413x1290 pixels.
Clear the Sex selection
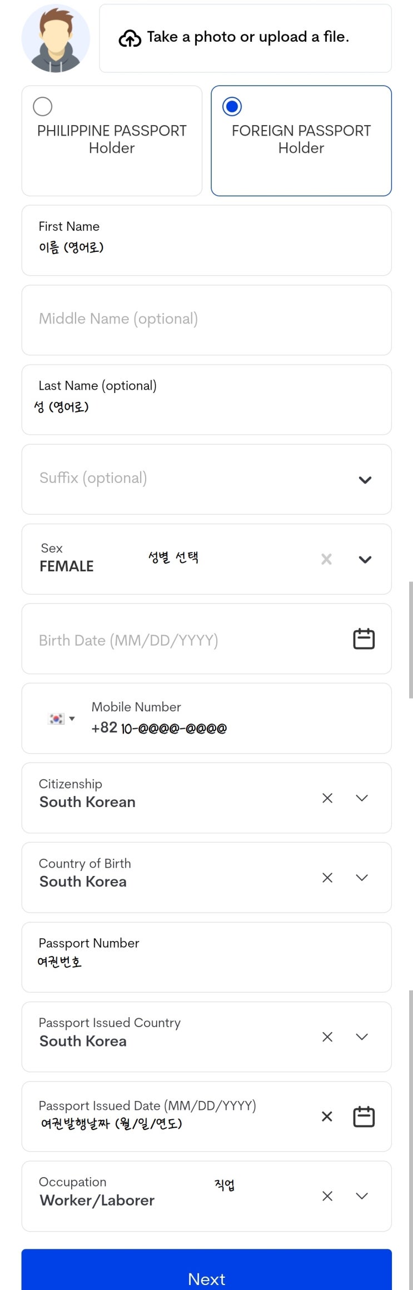click(326, 559)
